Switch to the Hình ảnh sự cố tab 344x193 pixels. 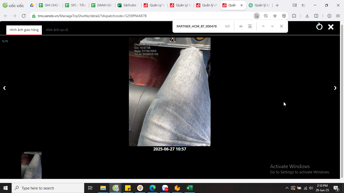point(57,30)
